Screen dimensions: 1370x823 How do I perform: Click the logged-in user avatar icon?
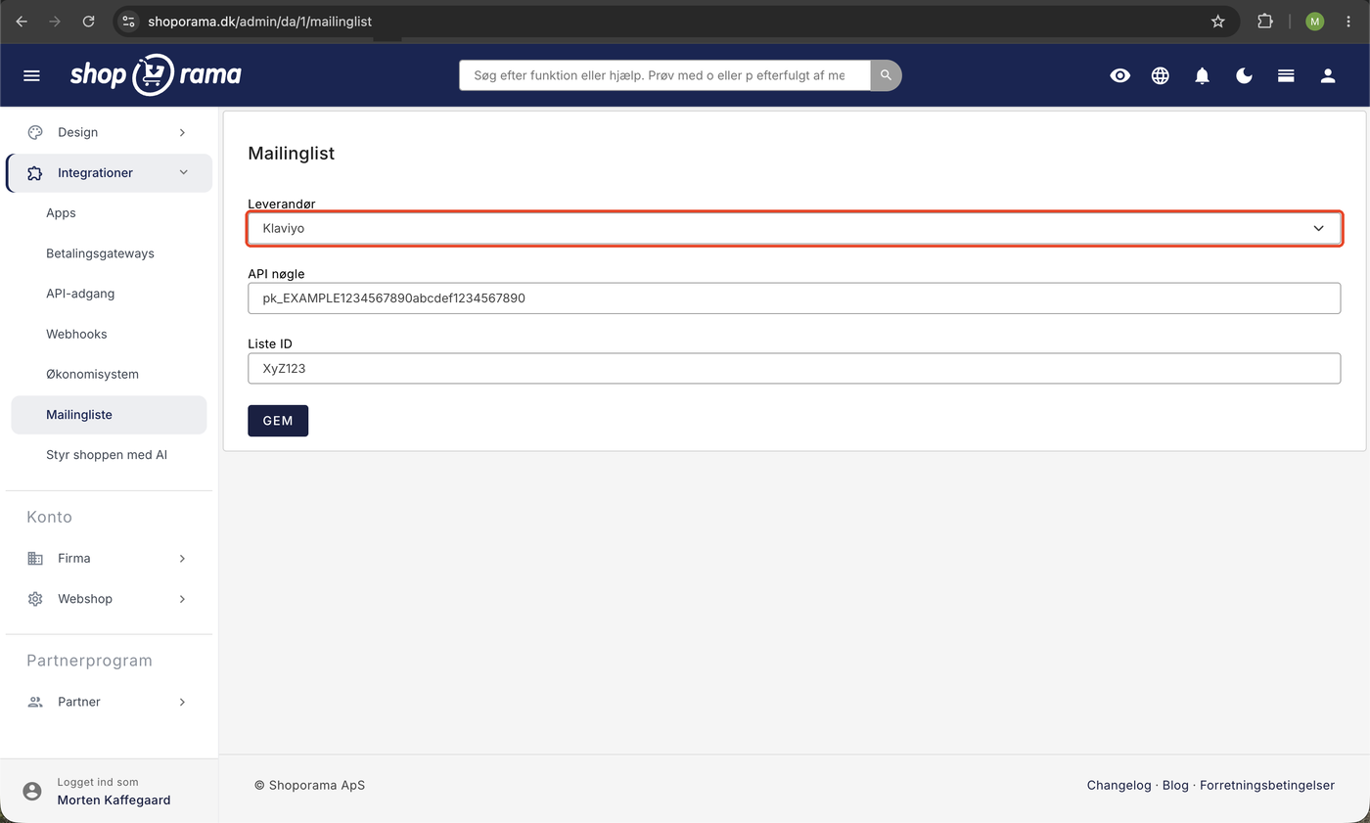click(x=32, y=791)
